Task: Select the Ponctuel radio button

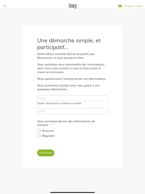Action: pos(39,131)
